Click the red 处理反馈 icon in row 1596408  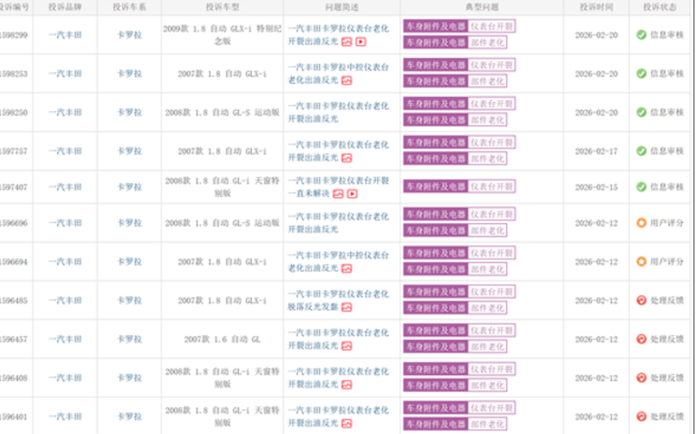[641, 378]
